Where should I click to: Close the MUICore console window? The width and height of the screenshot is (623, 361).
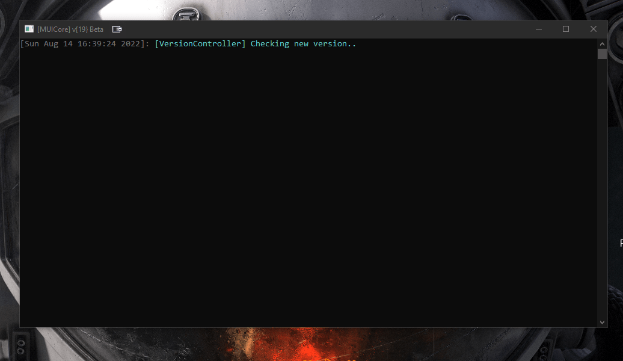coord(593,29)
